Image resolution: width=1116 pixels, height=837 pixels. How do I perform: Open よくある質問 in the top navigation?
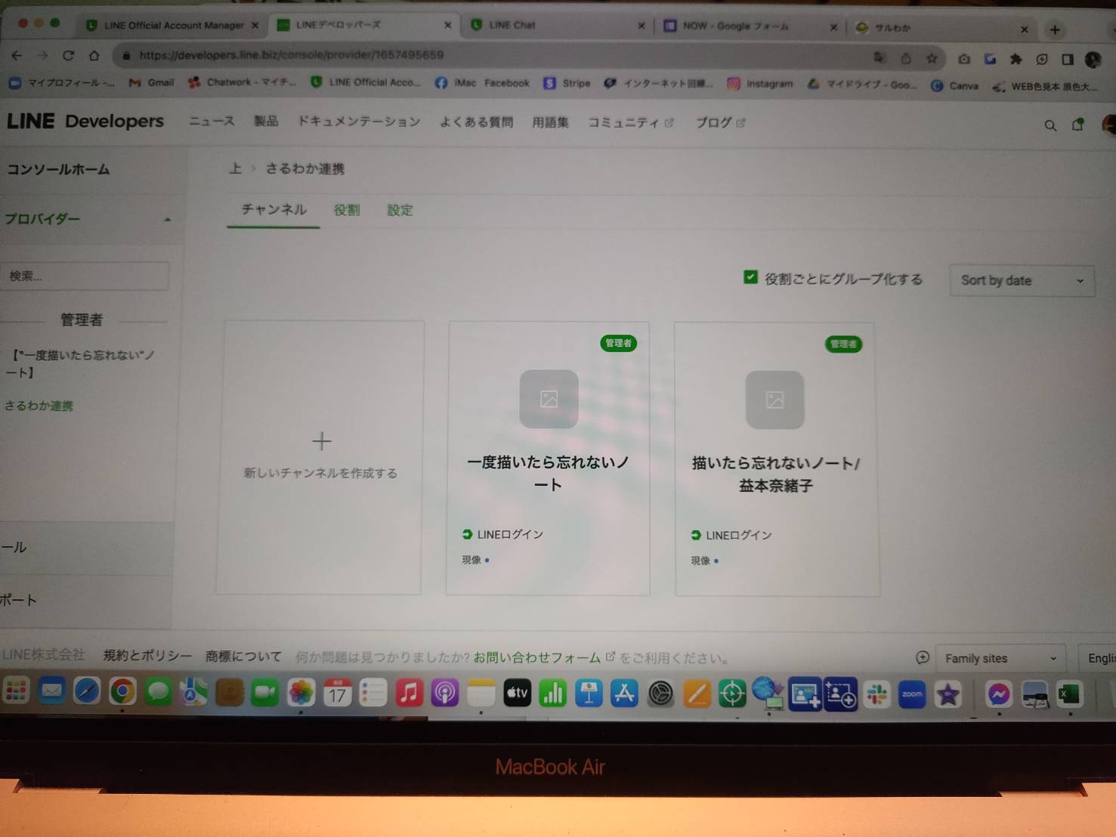476,122
